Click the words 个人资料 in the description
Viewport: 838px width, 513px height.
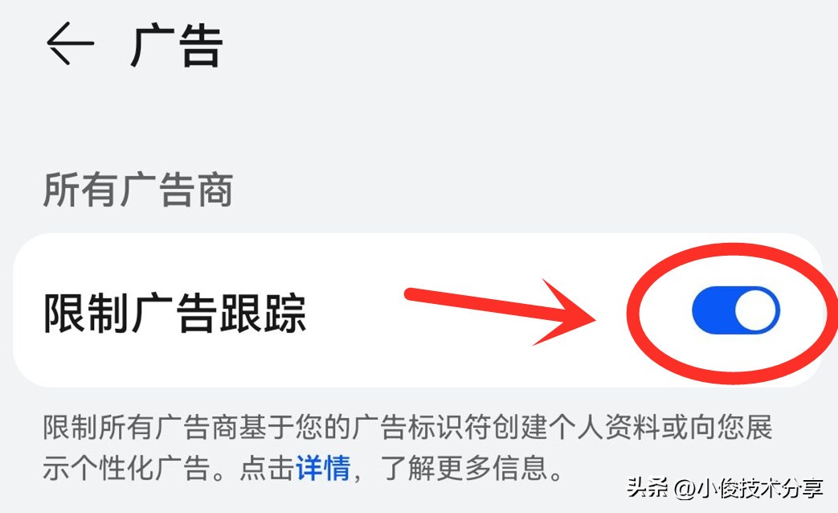pos(604,428)
